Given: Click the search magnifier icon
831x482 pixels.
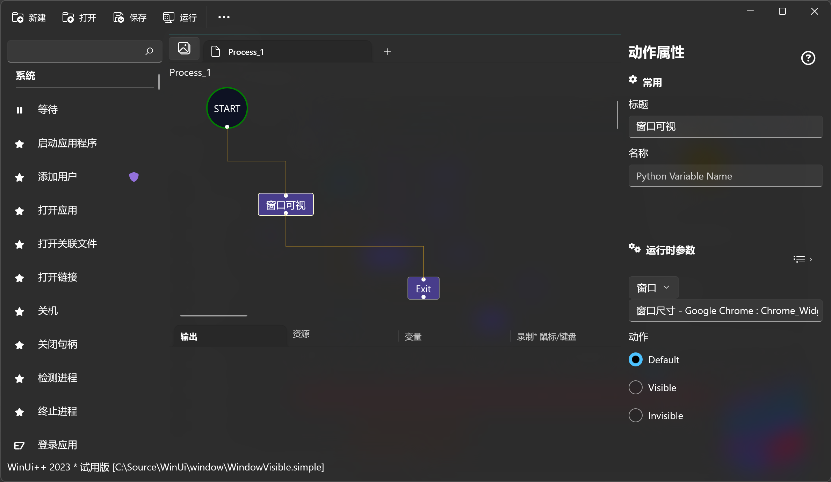Looking at the screenshot, I should point(149,51).
